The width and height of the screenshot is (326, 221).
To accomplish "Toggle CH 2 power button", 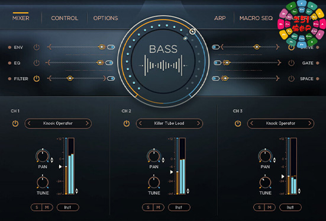I will [127, 123].
